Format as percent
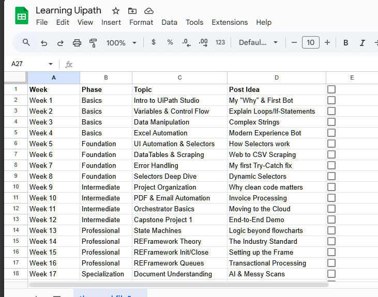 pyautogui.click(x=170, y=42)
